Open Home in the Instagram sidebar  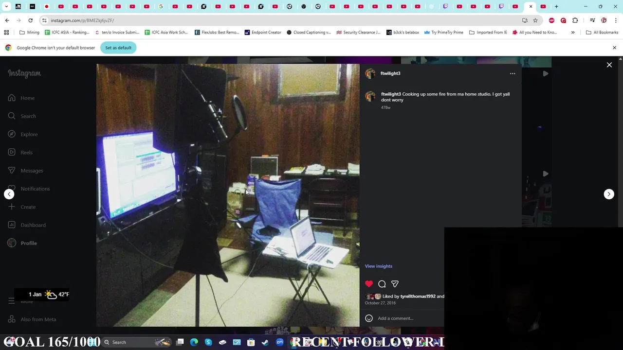[x=21, y=98]
